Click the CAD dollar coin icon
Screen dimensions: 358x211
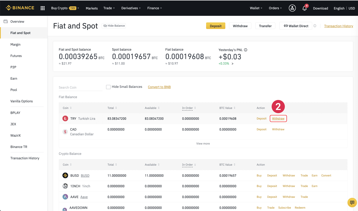coord(65,131)
